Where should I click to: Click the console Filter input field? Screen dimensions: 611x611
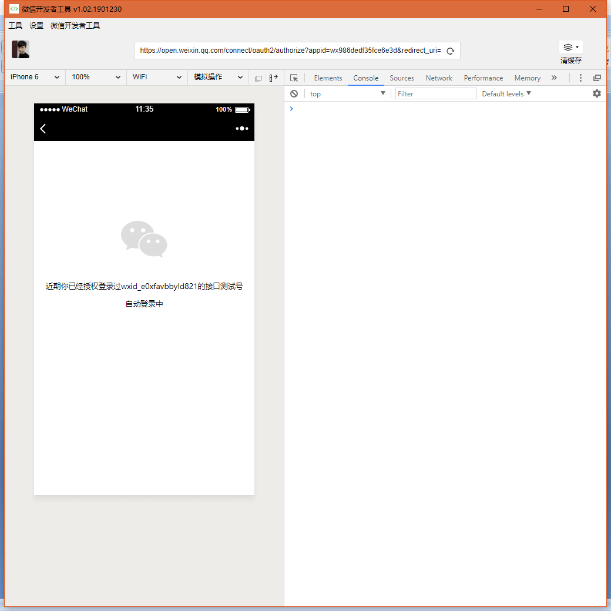(x=436, y=93)
